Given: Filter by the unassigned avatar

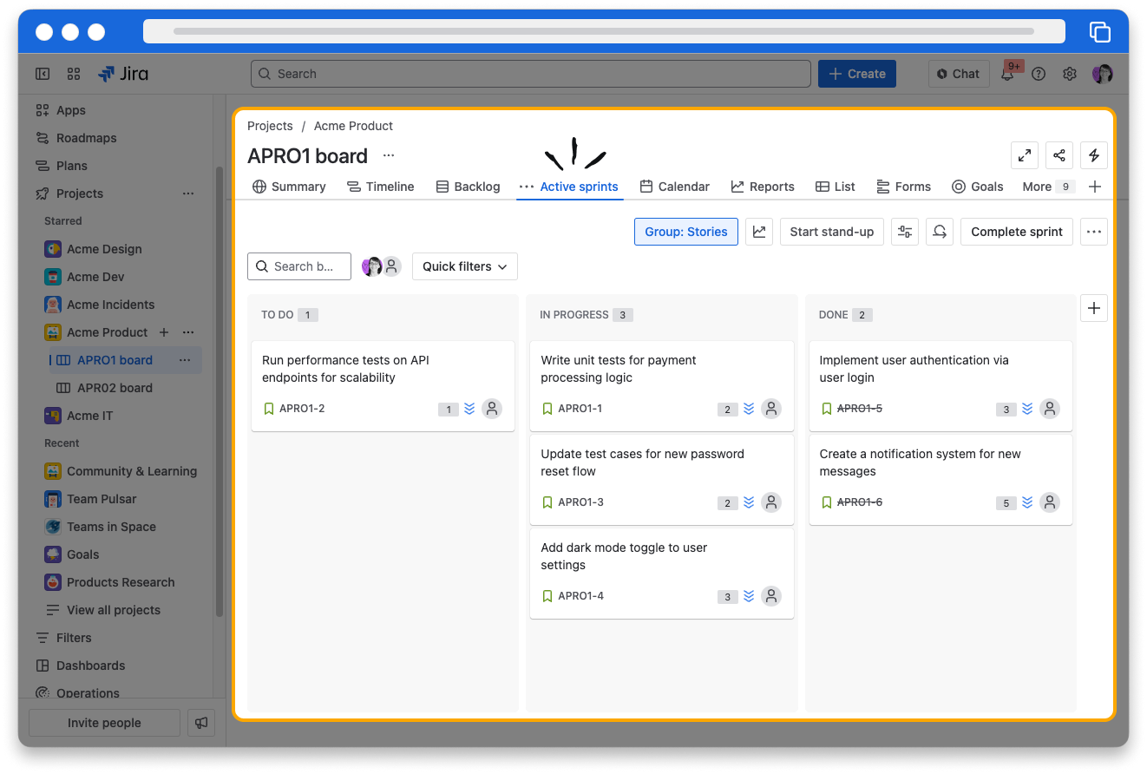Looking at the screenshot, I should click(x=392, y=266).
